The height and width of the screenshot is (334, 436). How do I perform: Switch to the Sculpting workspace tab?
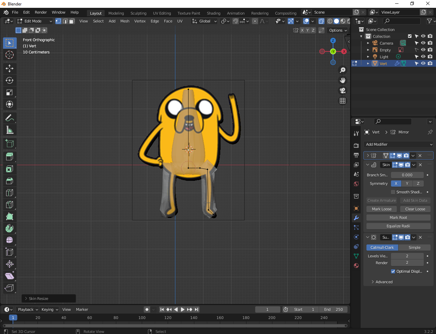point(138,13)
